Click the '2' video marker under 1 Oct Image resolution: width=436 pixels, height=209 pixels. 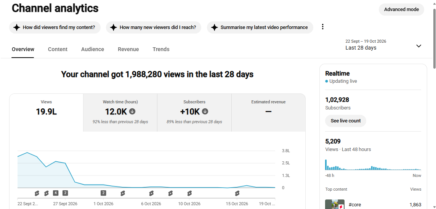pyautogui.click(x=103, y=193)
